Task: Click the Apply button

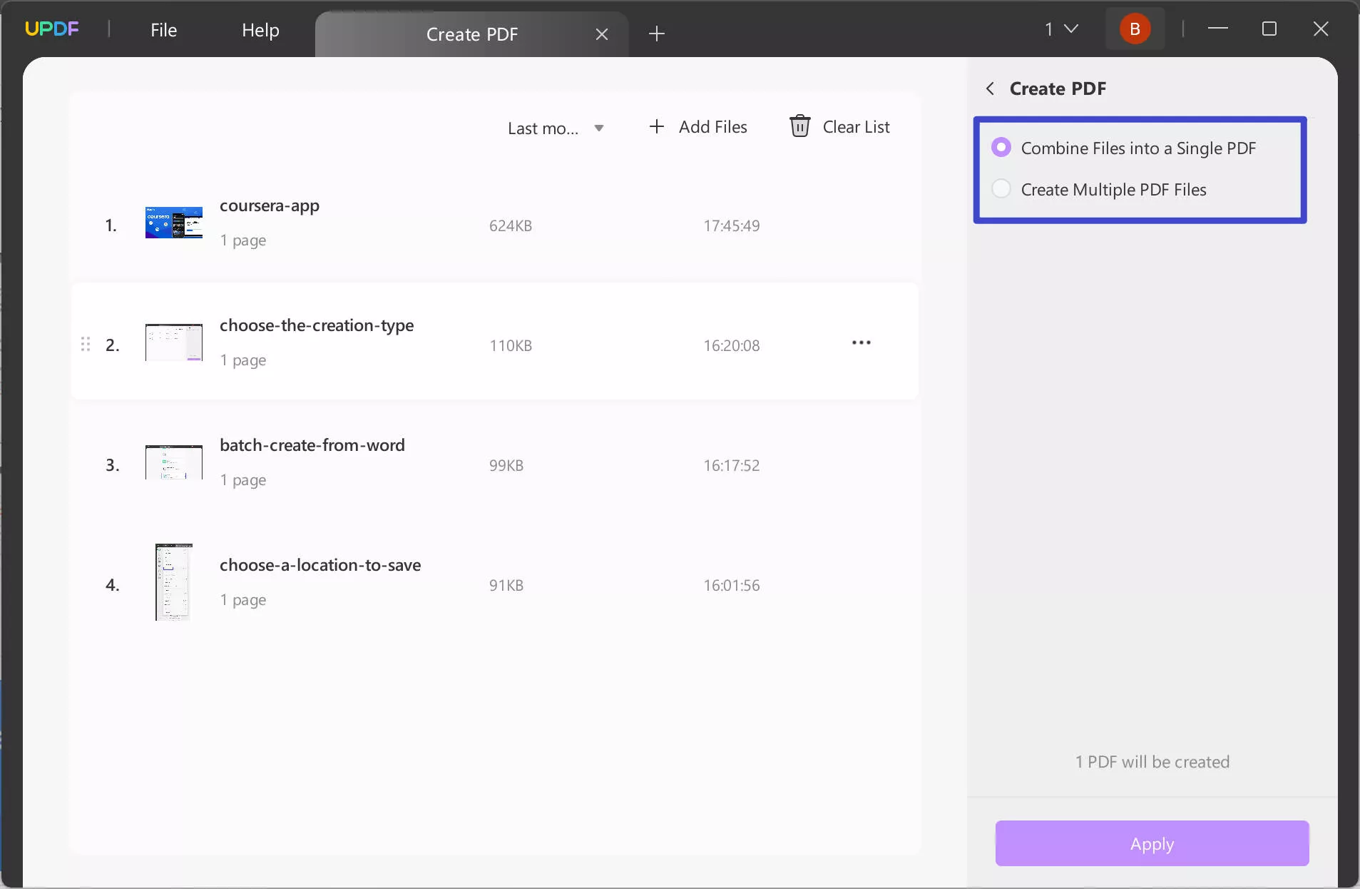Action: (x=1152, y=843)
